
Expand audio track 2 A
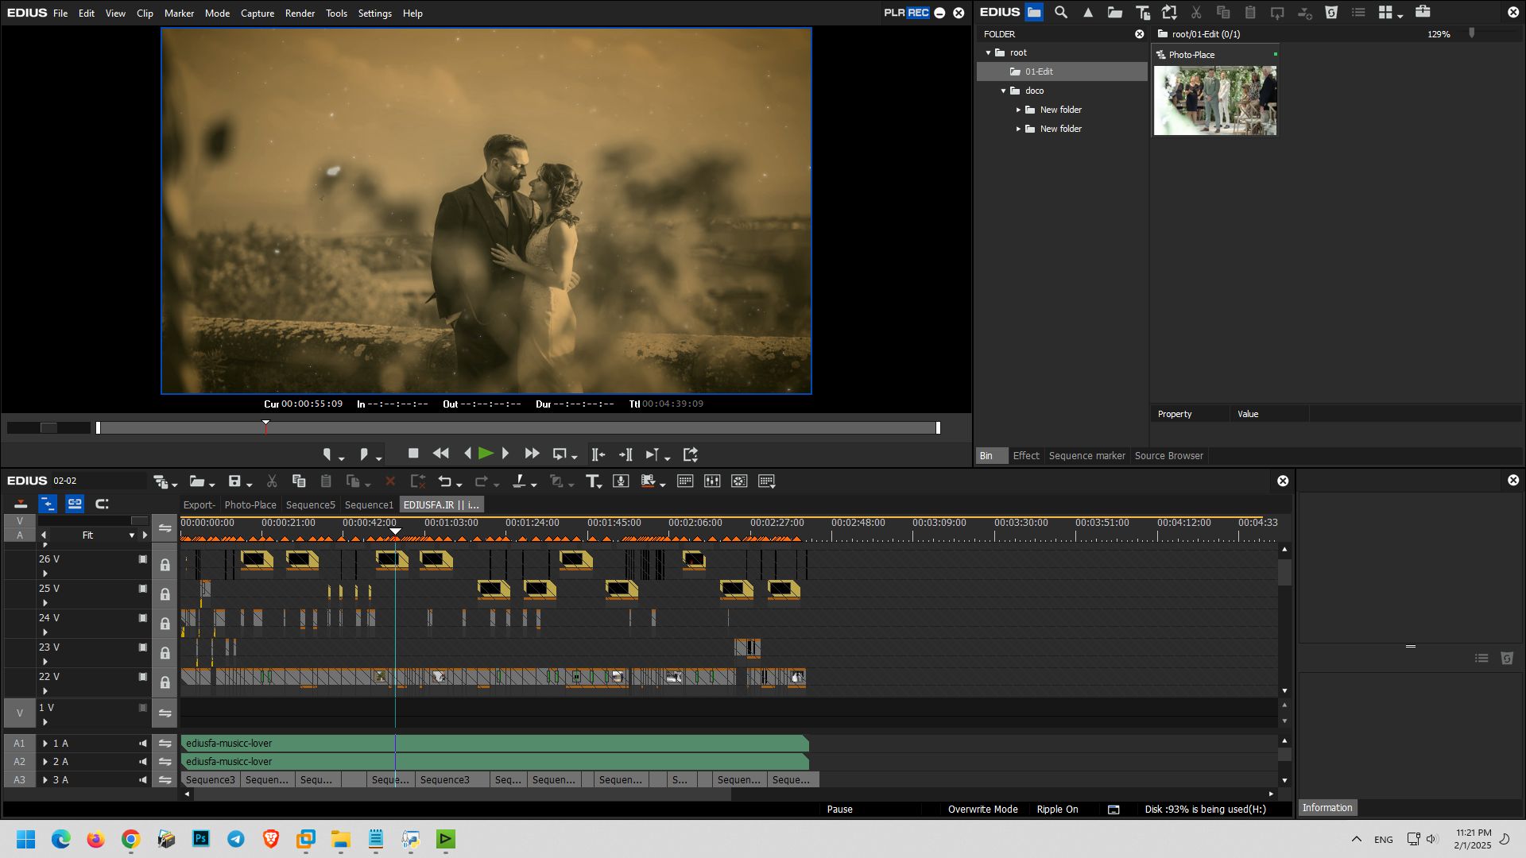click(45, 762)
